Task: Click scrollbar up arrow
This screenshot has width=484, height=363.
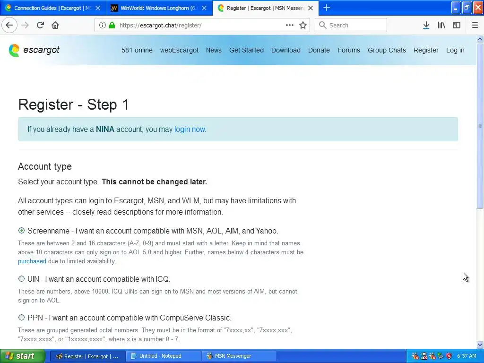Action: coord(480,39)
